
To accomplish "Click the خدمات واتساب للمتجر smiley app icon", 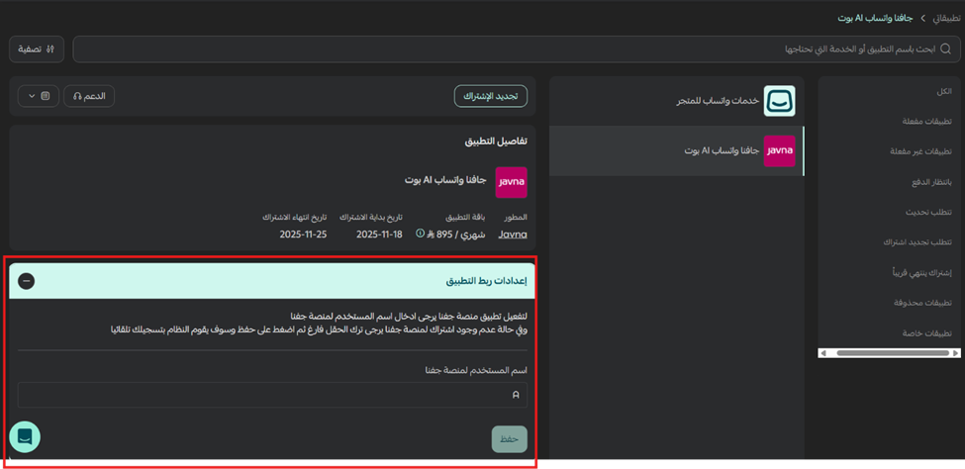I will (779, 101).
